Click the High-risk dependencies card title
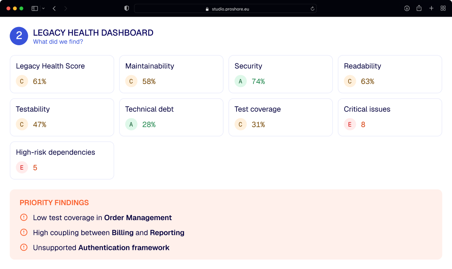 [55, 152]
